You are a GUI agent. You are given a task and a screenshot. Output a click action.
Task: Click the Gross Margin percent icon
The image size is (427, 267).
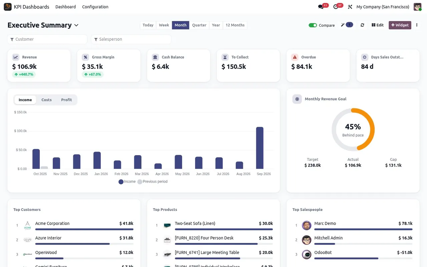point(85,57)
